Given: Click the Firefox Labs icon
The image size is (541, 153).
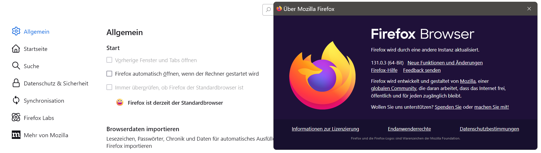Looking at the screenshot, I should click(16, 117).
